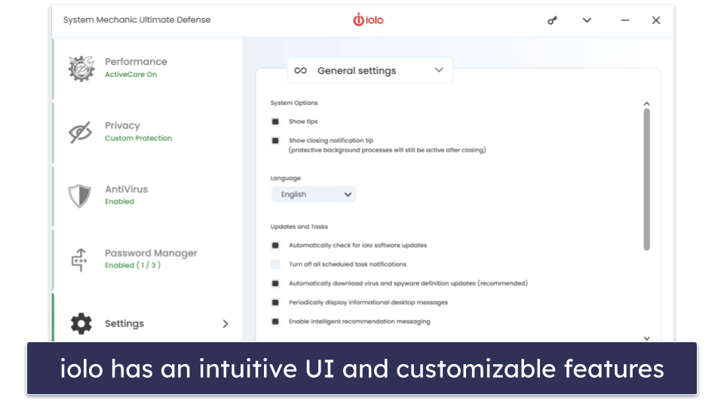Enable Turn off all scheduled task notifications
Screen dimensions: 724x401
[x=275, y=265]
